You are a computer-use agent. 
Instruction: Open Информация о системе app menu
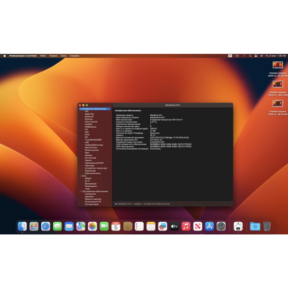[x=23, y=56]
